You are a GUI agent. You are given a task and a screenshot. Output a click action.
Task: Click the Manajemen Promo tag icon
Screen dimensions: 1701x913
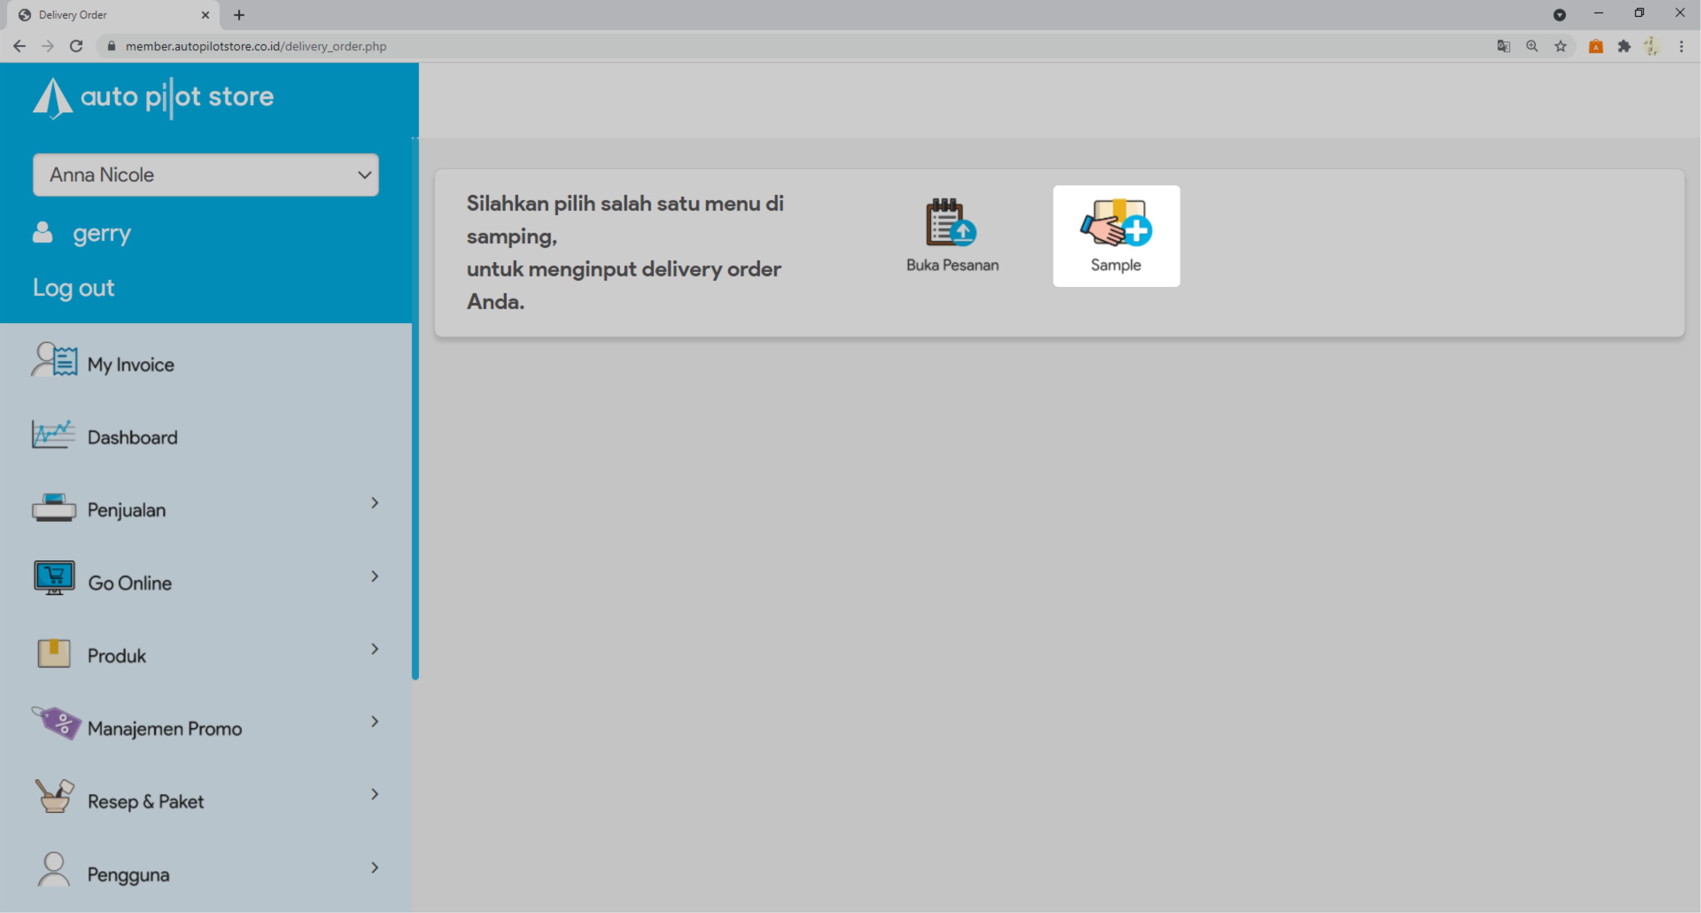coord(56,723)
